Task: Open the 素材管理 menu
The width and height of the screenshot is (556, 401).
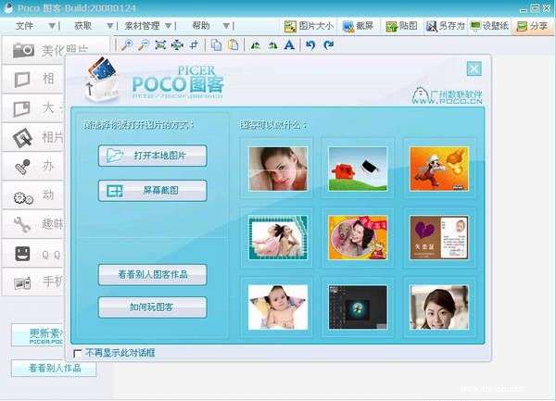Action: click(x=143, y=26)
